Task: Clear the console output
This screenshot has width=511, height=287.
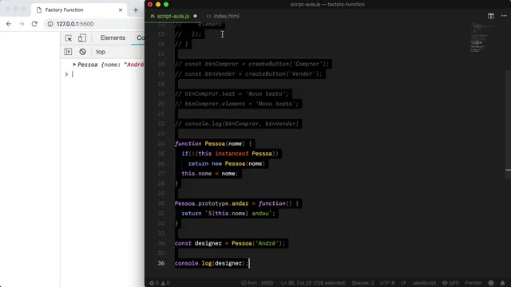Action: click(x=82, y=52)
